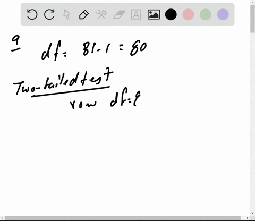255x221 pixels.
Task: Pick the purple color swatch
Action: [223, 14]
